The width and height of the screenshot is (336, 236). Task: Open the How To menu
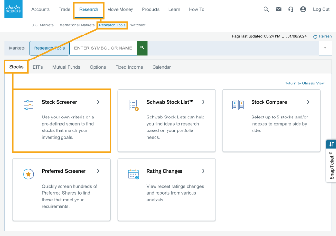196,9
